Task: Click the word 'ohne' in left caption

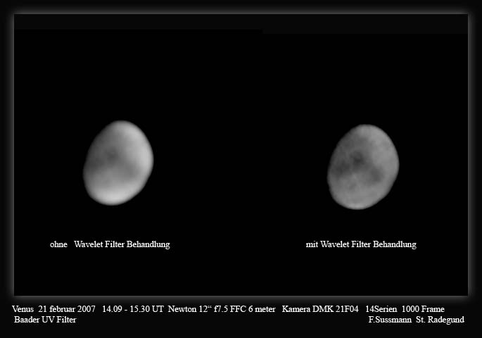Action: coord(58,244)
